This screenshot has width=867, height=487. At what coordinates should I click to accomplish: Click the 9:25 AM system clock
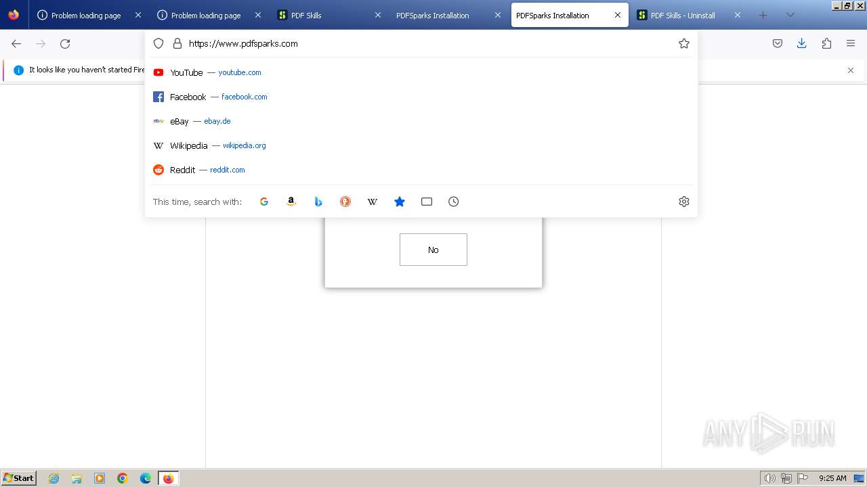point(832,478)
